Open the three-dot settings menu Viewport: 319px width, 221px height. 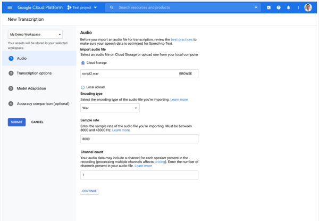tap(298, 7)
